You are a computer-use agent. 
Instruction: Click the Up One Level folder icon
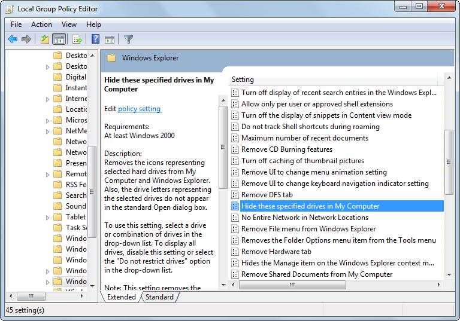click(x=44, y=39)
